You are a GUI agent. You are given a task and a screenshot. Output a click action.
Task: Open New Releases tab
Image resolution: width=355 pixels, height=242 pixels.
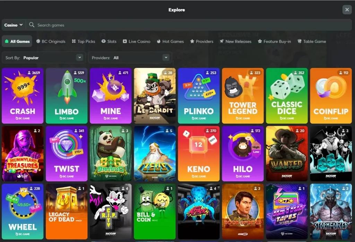click(x=235, y=41)
